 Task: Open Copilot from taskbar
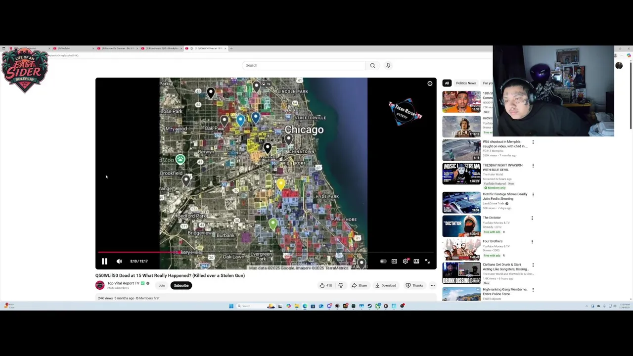[289, 306]
